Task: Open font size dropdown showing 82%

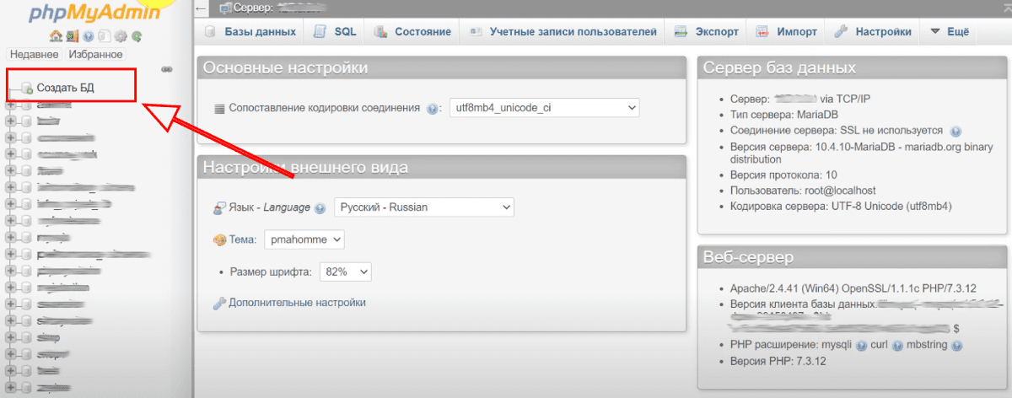Action: point(346,272)
